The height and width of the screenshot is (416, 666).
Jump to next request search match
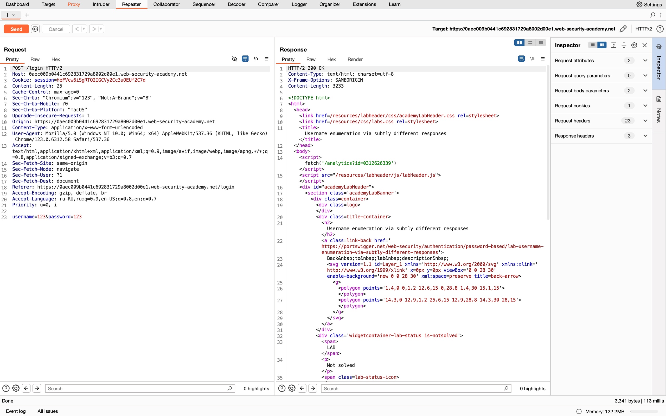pyautogui.click(x=37, y=388)
